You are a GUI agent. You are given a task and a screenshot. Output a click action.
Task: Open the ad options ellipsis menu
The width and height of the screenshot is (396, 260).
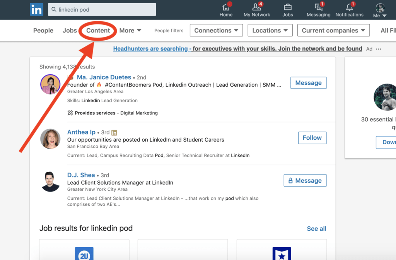pyautogui.click(x=378, y=49)
